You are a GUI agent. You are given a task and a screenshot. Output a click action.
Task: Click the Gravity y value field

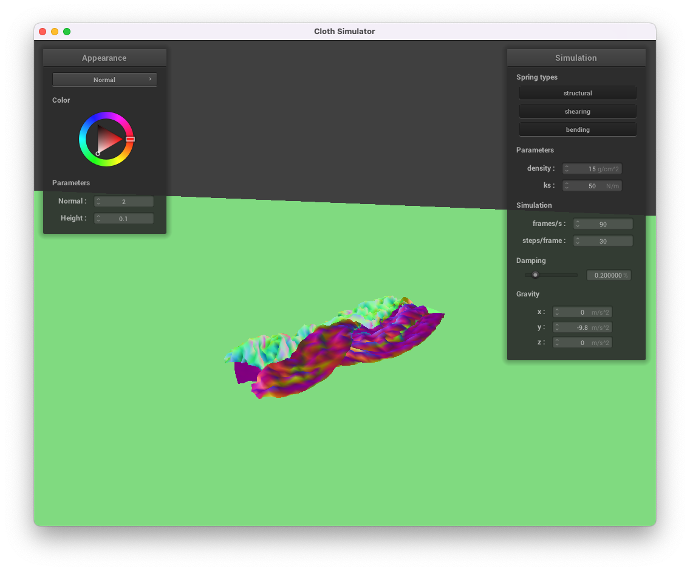coord(582,327)
